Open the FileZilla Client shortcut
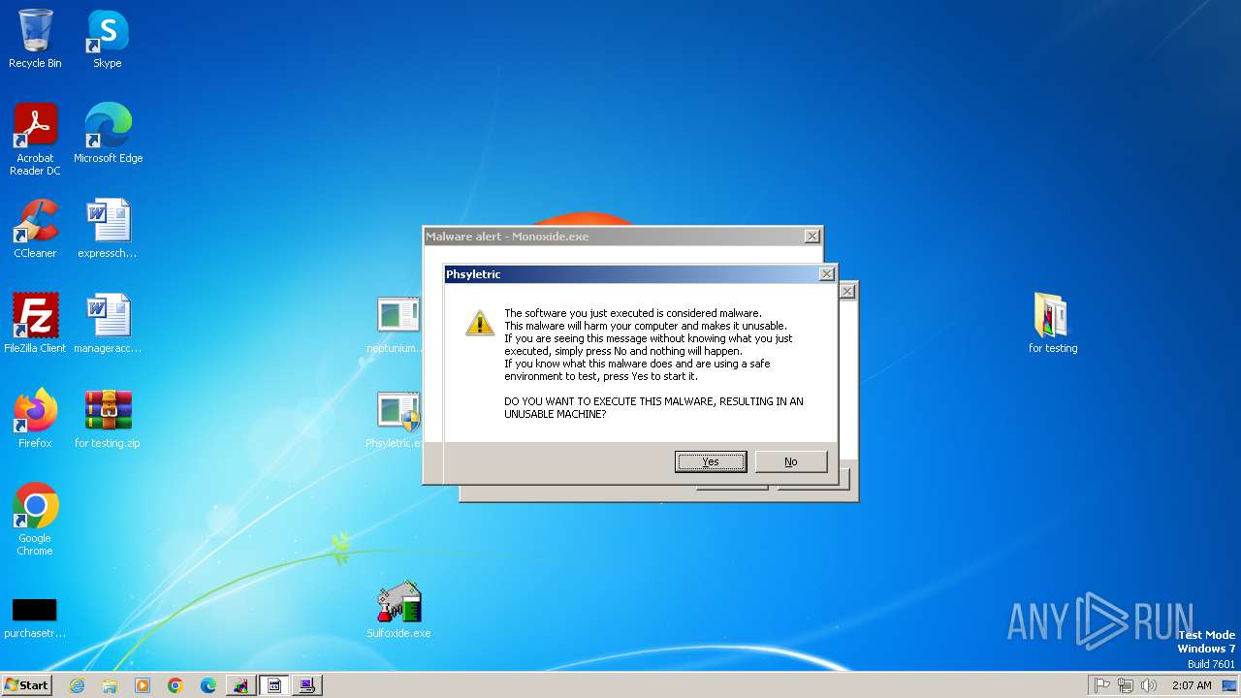The width and height of the screenshot is (1241, 698). tap(35, 324)
